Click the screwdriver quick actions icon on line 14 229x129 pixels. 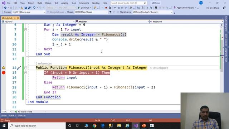click(19, 68)
